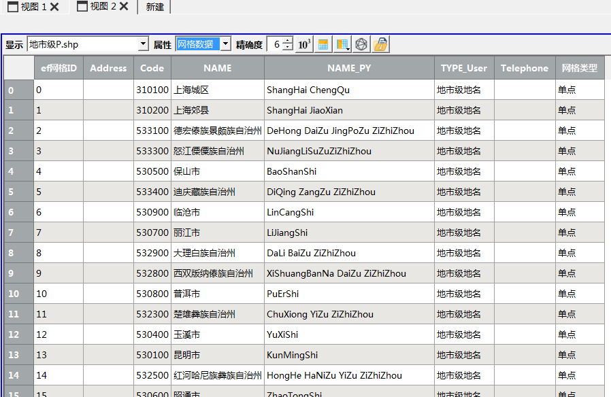Click the window icon on 视图 2 tab
The image size is (611, 397).
point(82,7)
